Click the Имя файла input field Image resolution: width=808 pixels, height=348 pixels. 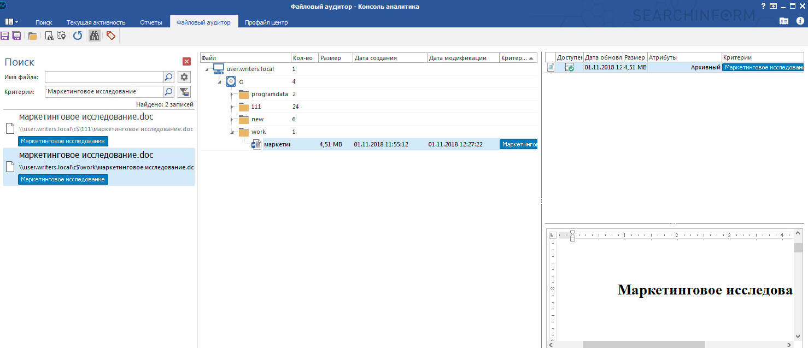[x=104, y=77]
